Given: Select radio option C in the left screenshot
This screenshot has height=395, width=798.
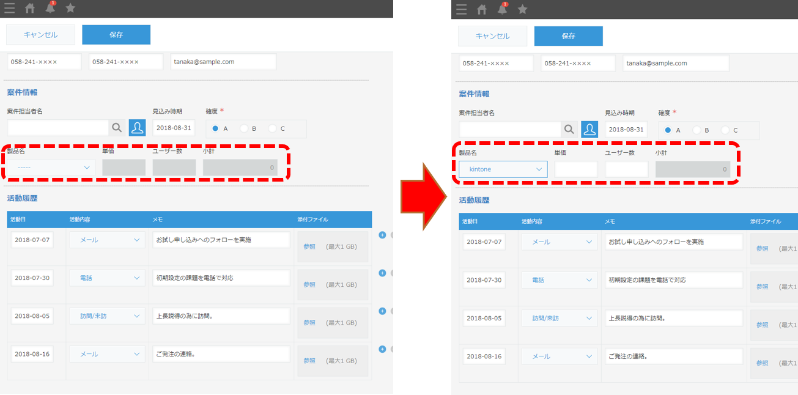Looking at the screenshot, I should click(272, 128).
